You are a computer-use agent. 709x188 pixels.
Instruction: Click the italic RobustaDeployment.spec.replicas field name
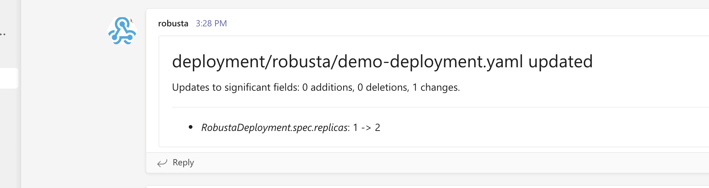274,128
